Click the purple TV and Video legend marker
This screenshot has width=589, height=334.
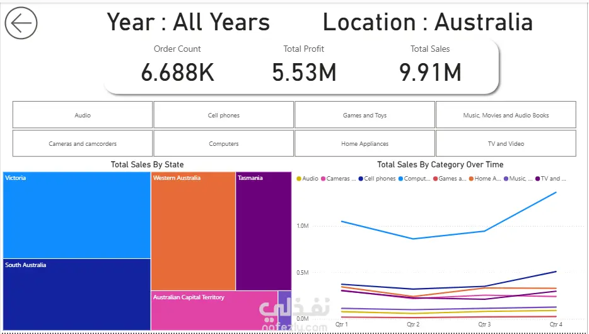coord(538,179)
